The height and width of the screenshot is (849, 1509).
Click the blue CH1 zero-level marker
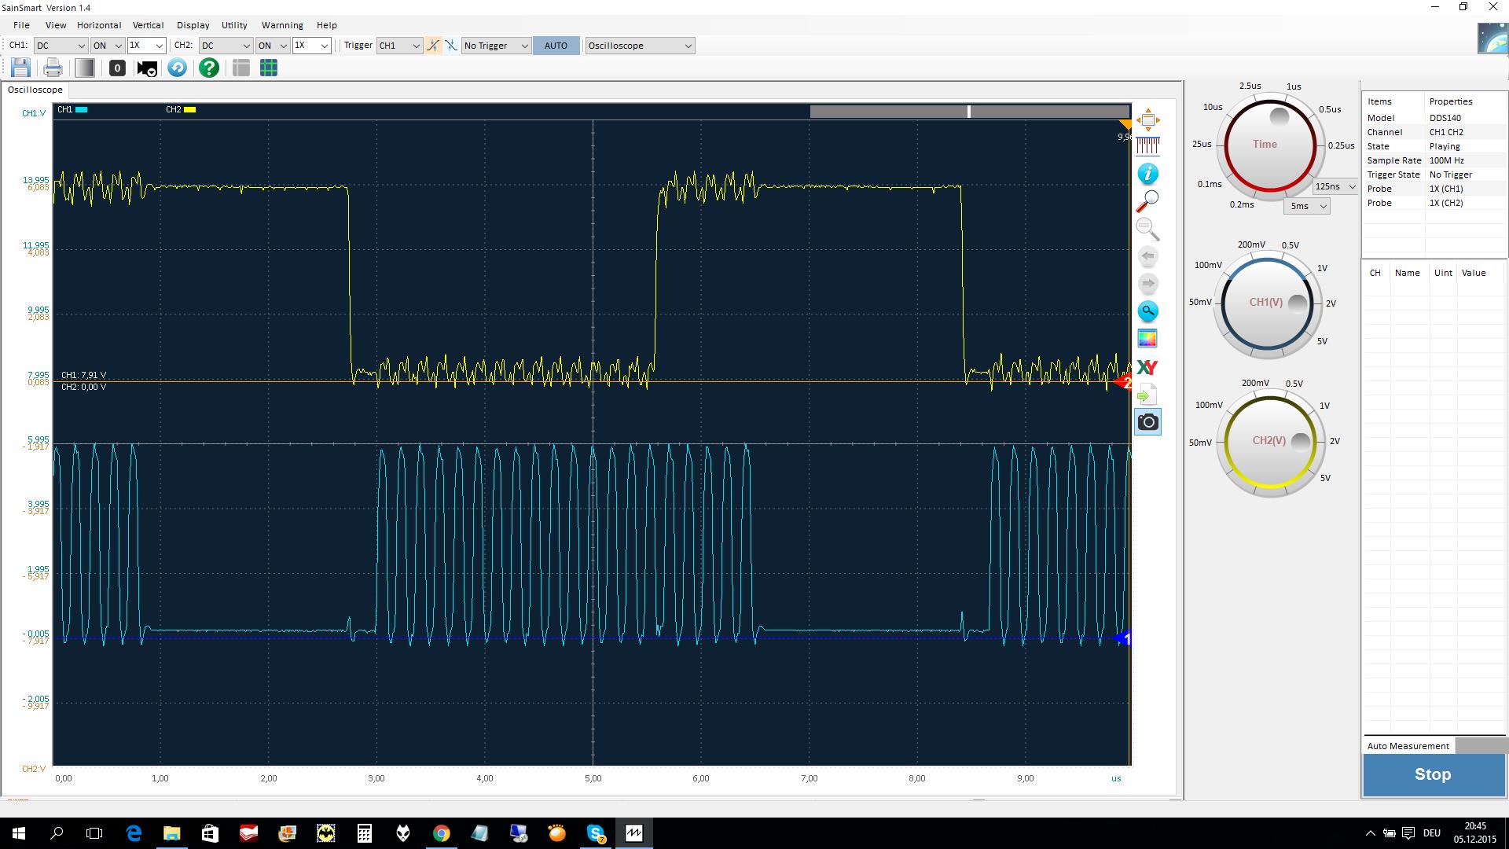coord(1124,638)
